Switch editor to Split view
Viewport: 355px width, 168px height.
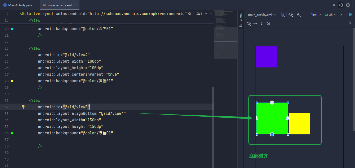341,5
